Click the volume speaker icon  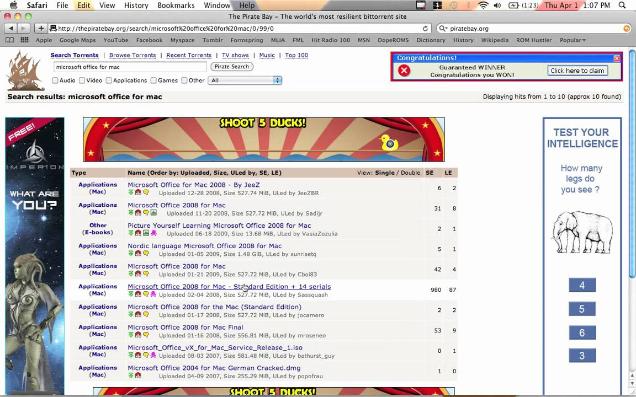(497, 6)
